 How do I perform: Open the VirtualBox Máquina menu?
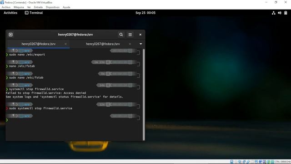point(19,7)
